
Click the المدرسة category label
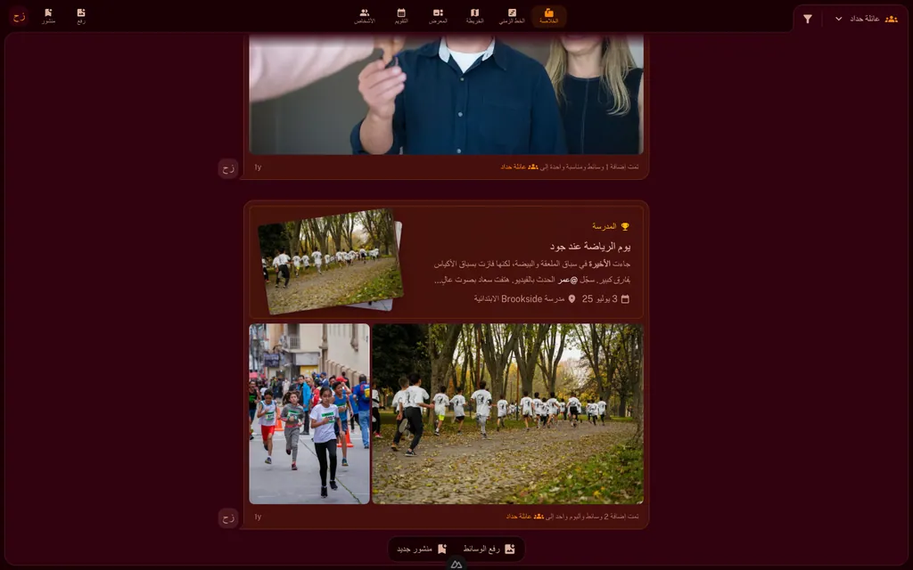[605, 226]
